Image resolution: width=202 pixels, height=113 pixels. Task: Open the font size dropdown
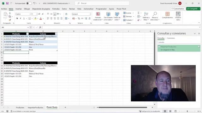[37, 14]
